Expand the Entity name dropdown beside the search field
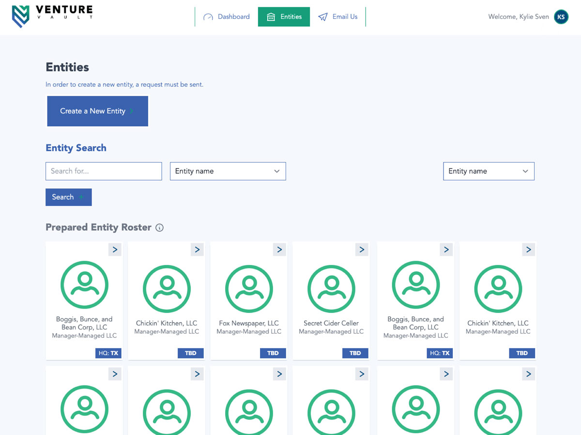The height and width of the screenshot is (435, 581). click(x=228, y=171)
